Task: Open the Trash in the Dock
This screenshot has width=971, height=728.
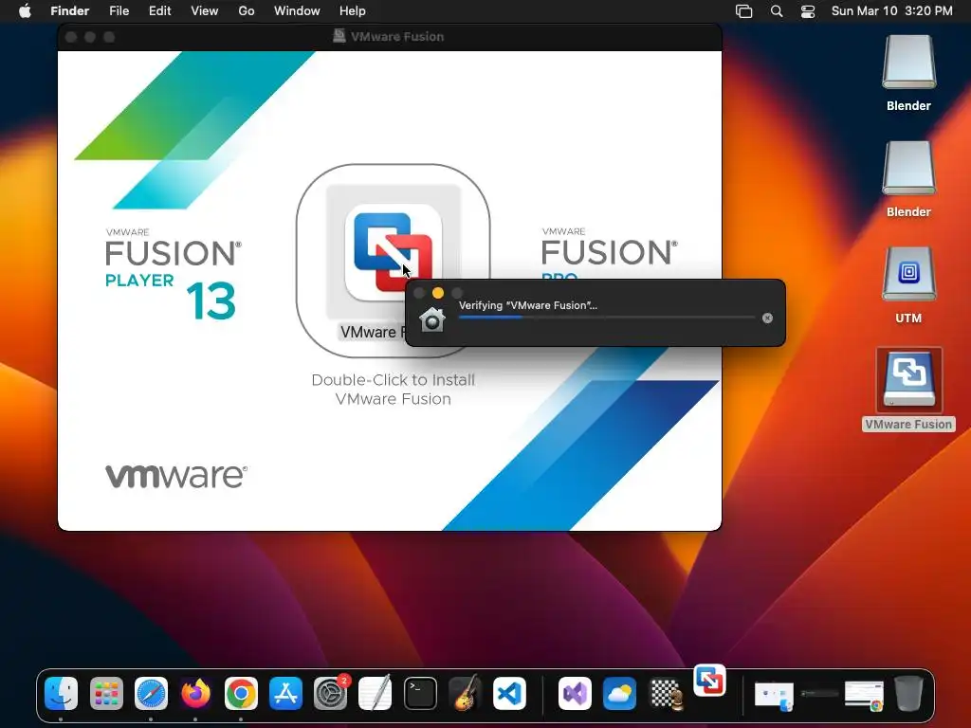Action: [x=908, y=693]
